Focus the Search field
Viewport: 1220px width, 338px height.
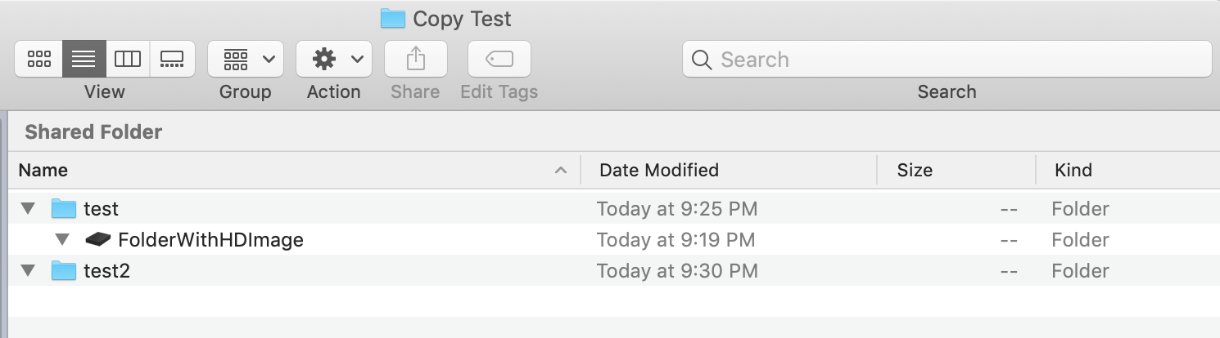(947, 59)
